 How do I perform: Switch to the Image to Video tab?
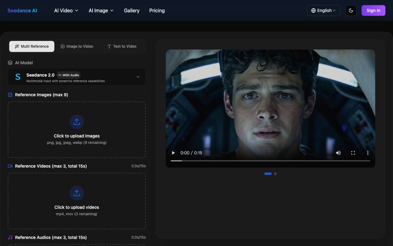77,46
